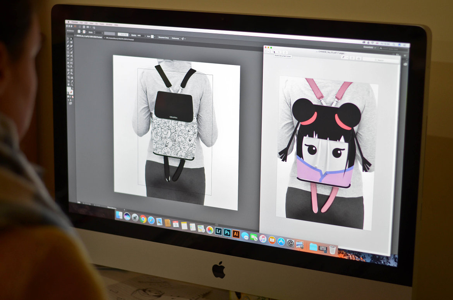Open Photos from the Dock
The height and width of the screenshot is (300, 453).
[210, 230]
